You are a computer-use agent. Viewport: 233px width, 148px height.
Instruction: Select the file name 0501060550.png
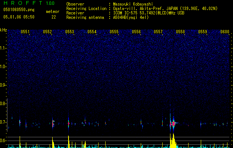click(x=19, y=10)
